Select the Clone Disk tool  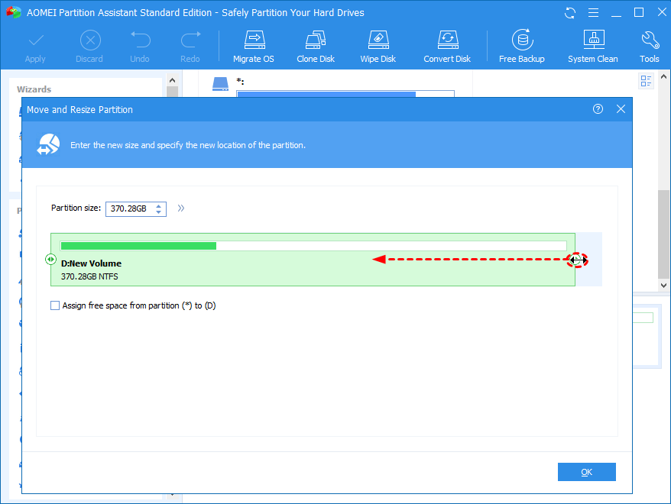click(316, 47)
